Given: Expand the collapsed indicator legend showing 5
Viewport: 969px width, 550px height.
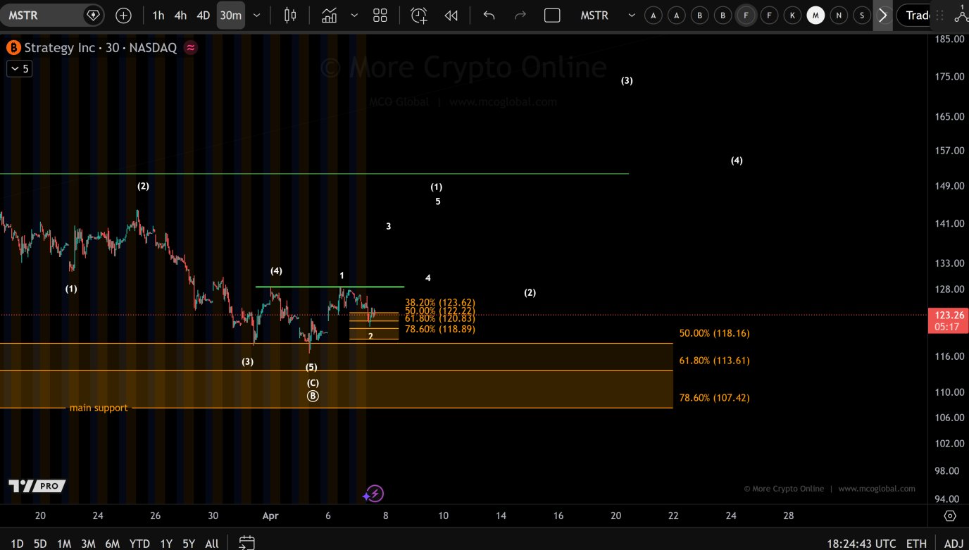Looking at the screenshot, I should pos(19,68).
